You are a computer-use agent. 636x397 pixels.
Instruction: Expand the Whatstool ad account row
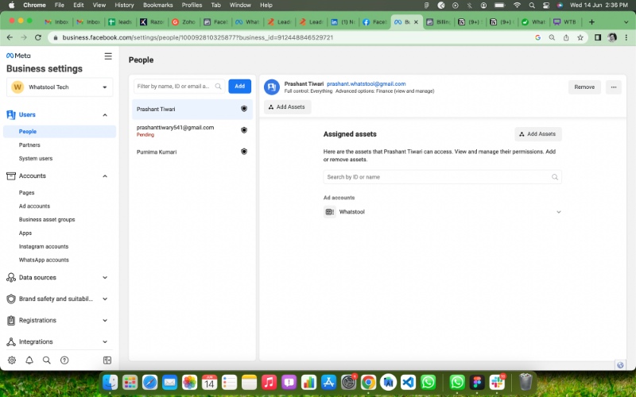(x=558, y=212)
